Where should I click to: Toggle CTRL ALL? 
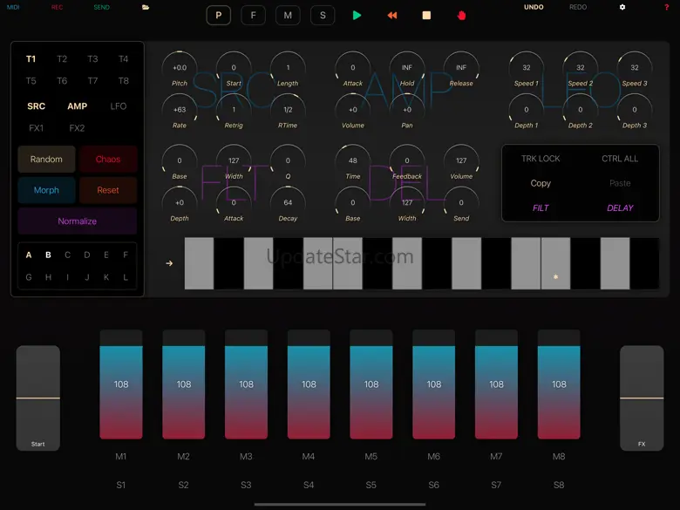620,159
